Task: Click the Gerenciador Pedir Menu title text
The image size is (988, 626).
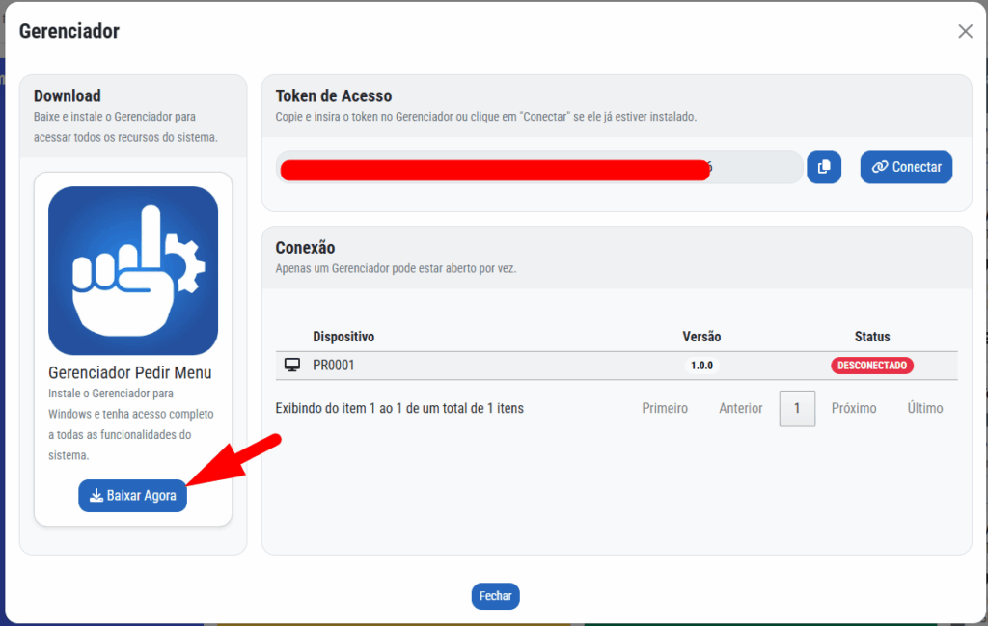Action: [129, 372]
